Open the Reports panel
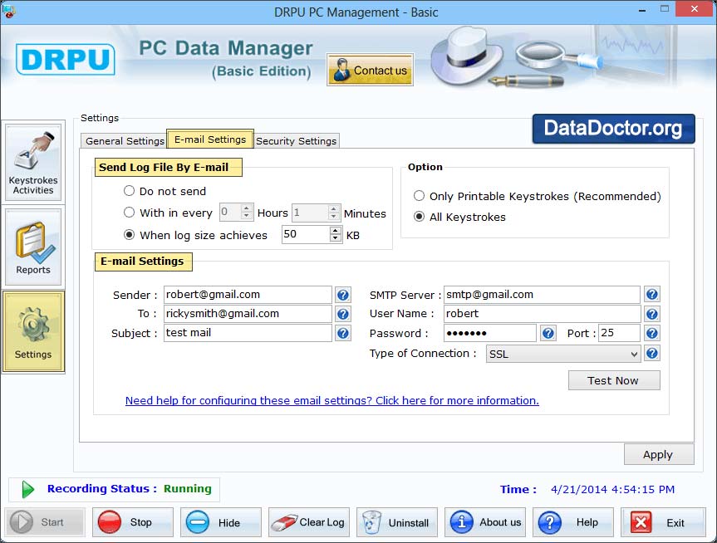This screenshot has height=543, width=717. coord(33,247)
